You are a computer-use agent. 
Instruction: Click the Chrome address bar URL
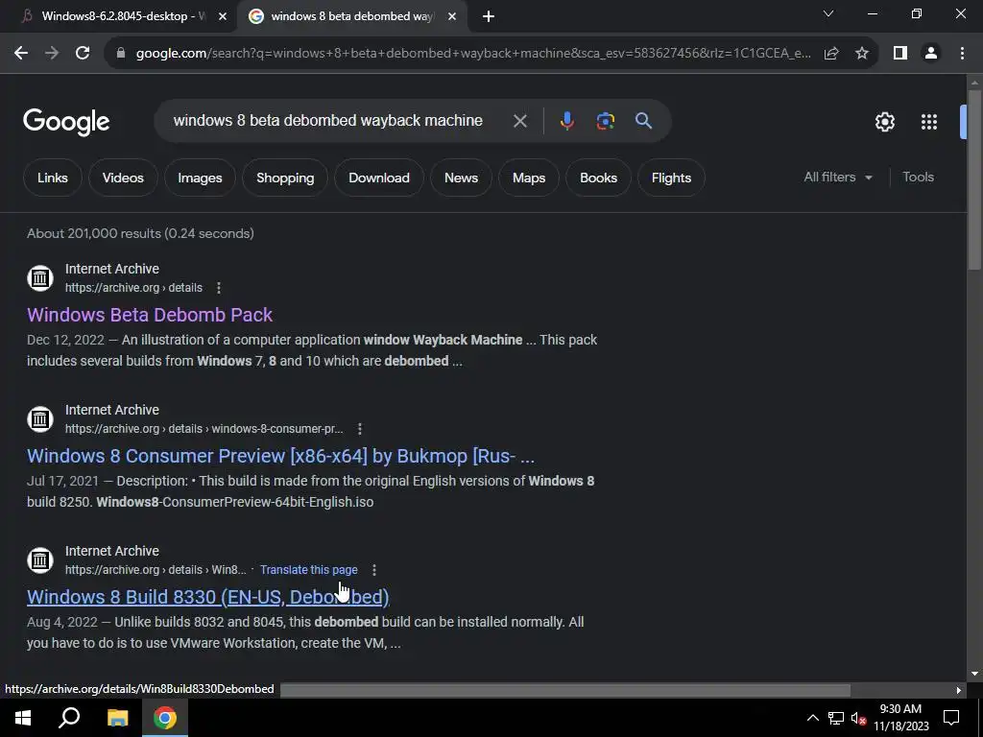(x=473, y=54)
